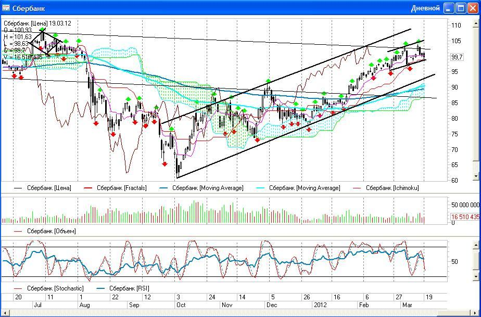Click the Jul month label on timeline
This screenshot has width=481, height=317.
coord(37,305)
